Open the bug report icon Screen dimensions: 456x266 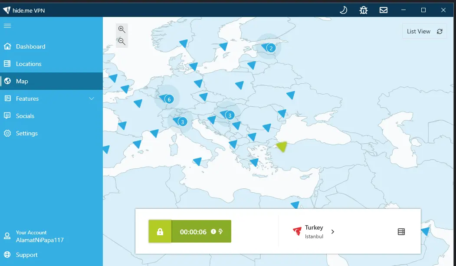364,10
